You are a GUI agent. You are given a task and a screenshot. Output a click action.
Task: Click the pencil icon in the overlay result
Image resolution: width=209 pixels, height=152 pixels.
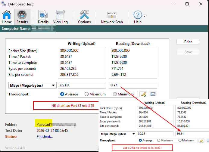pos(201,140)
